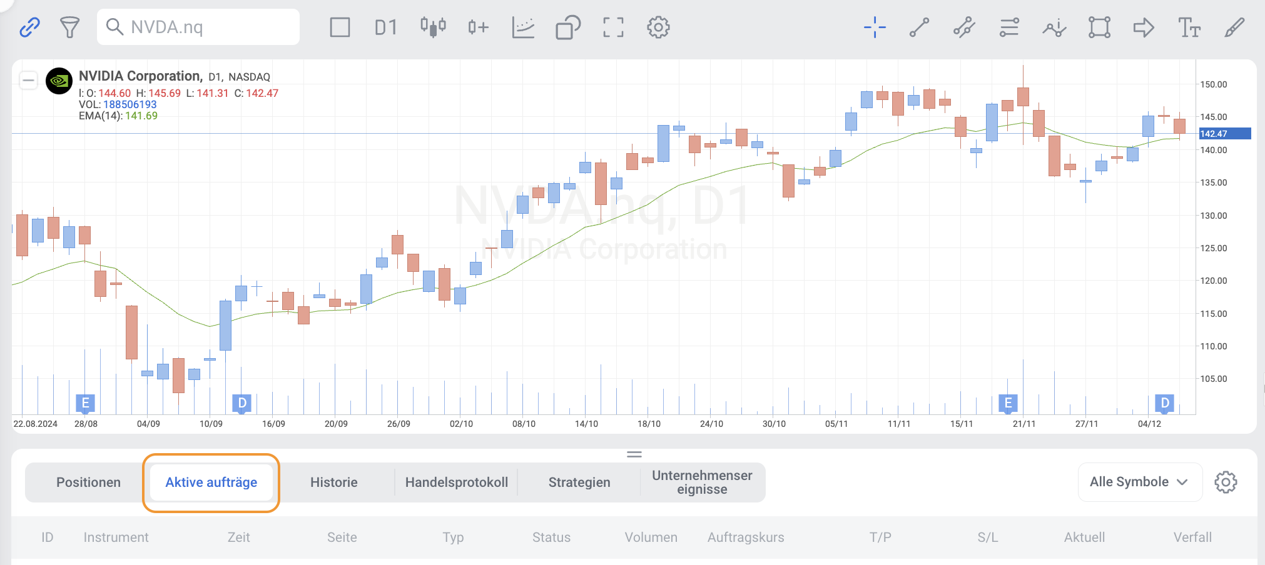Screen dimensions: 1265x565
Task: Click the candle-plus add icon
Action: 478,27
